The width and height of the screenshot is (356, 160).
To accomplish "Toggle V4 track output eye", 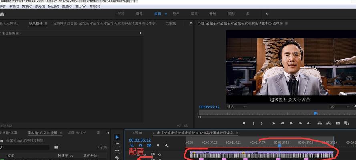I will [x=160, y=154].
